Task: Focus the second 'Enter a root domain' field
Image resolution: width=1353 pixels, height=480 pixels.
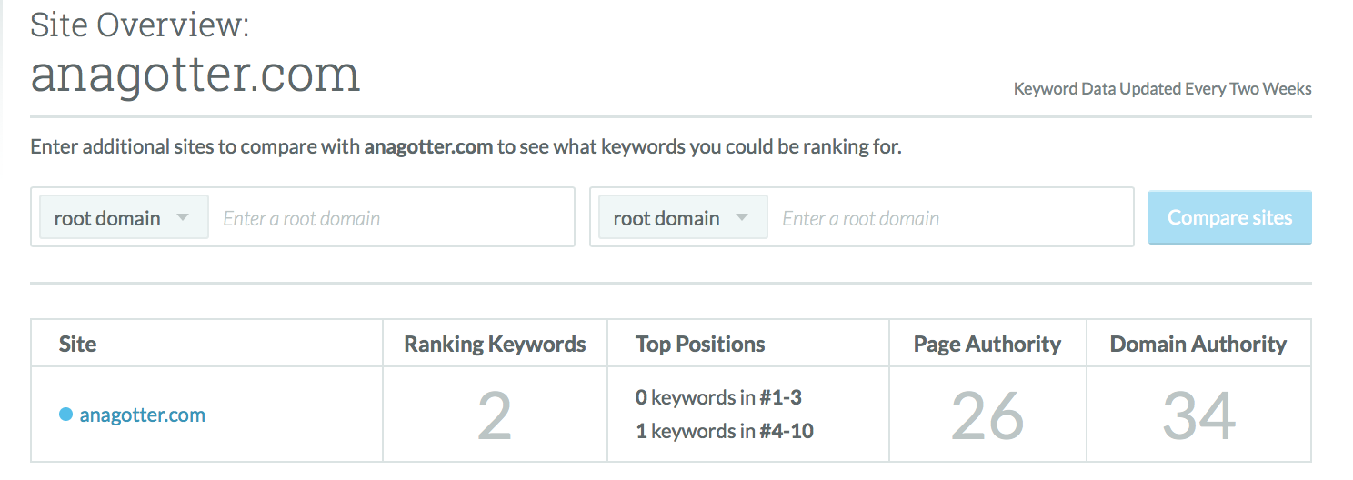Action: click(x=950, y=218)
